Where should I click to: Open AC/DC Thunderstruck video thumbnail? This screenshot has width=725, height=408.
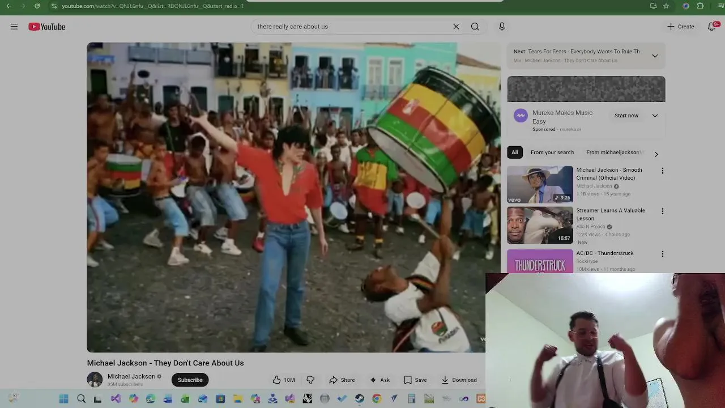coord(540,261)
